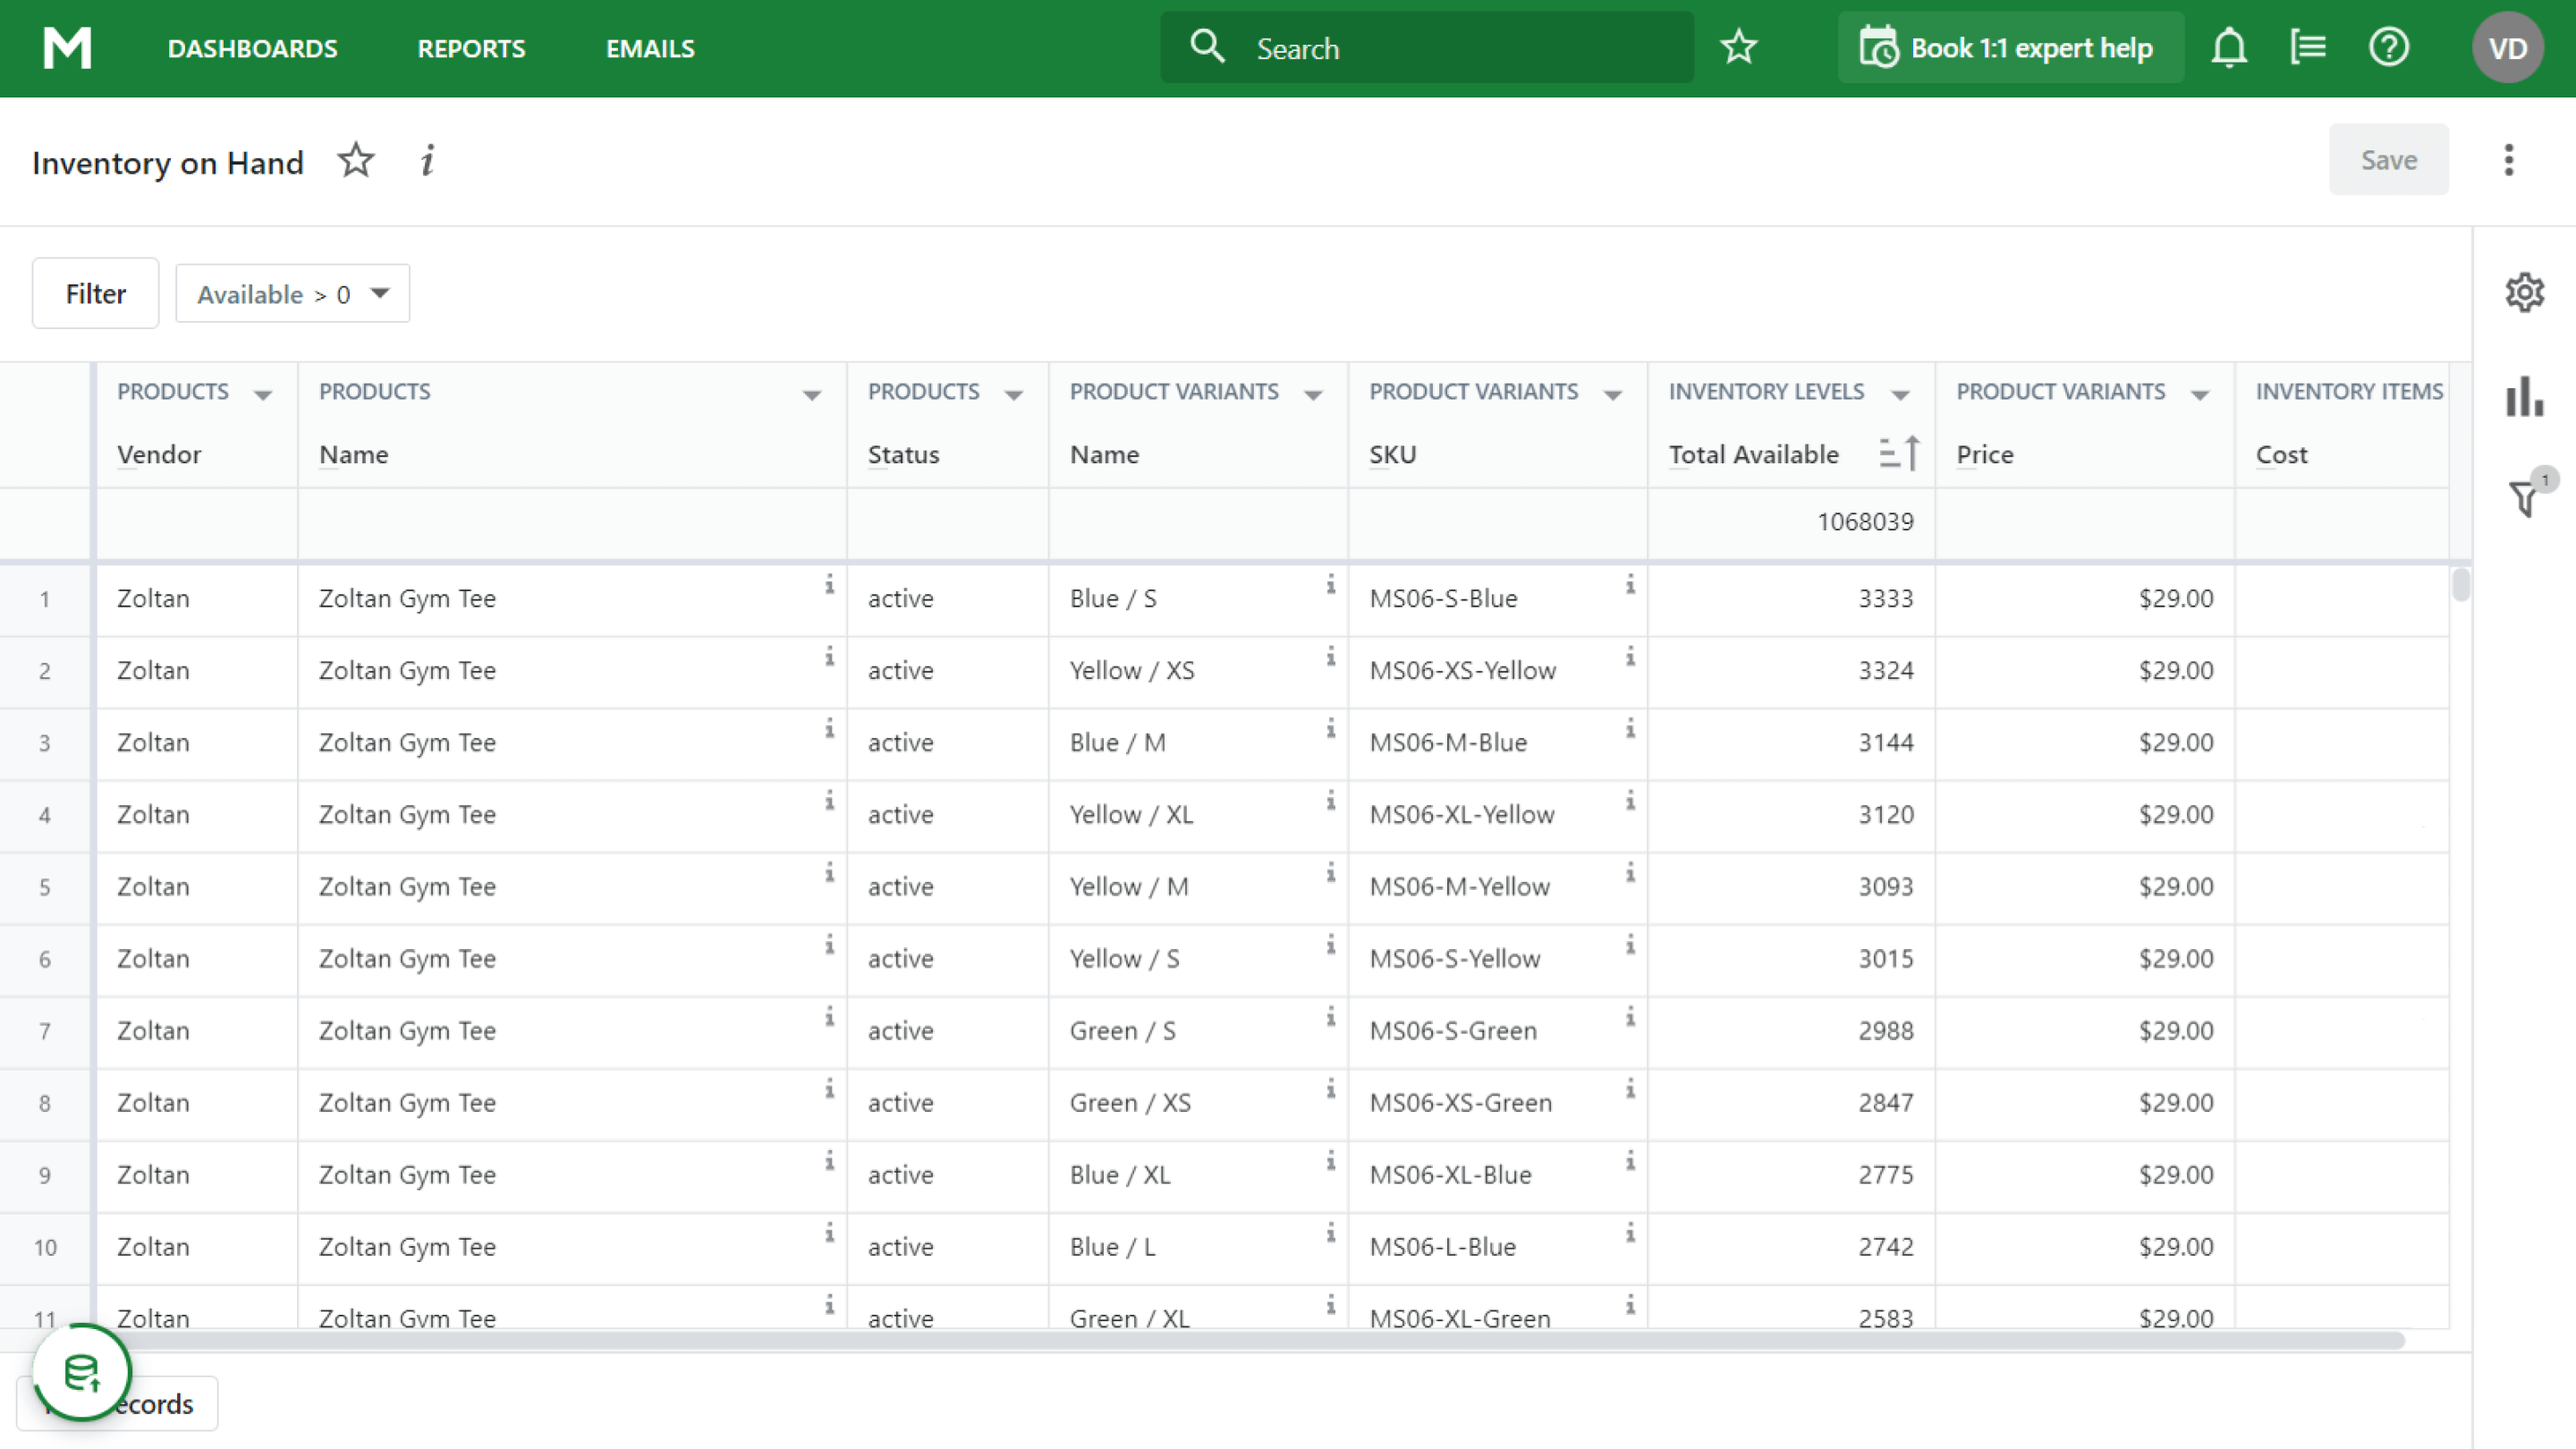Image resolution: width=2576 pixels, height=1449 pixels.
Task: Show info for Blue / S variant
Action: pos(1330,585)
